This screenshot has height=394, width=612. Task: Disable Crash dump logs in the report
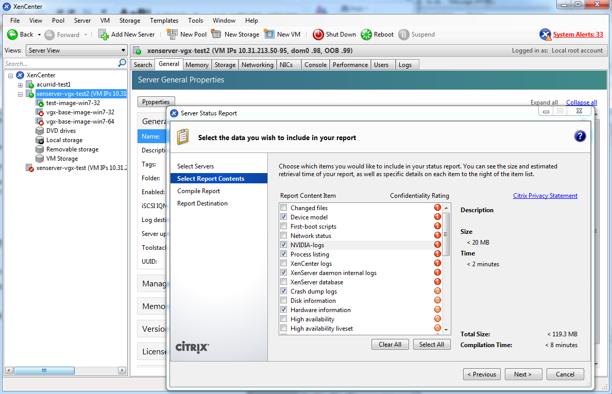coord(283,291)
